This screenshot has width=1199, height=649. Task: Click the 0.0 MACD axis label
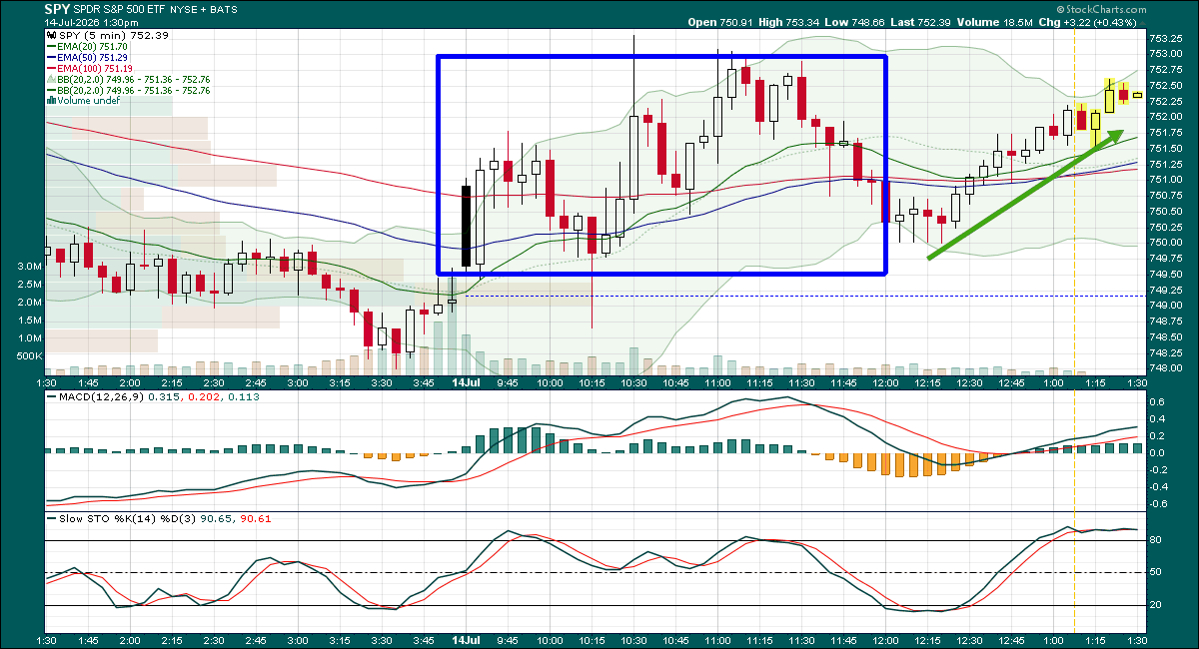coord(1158,452)
